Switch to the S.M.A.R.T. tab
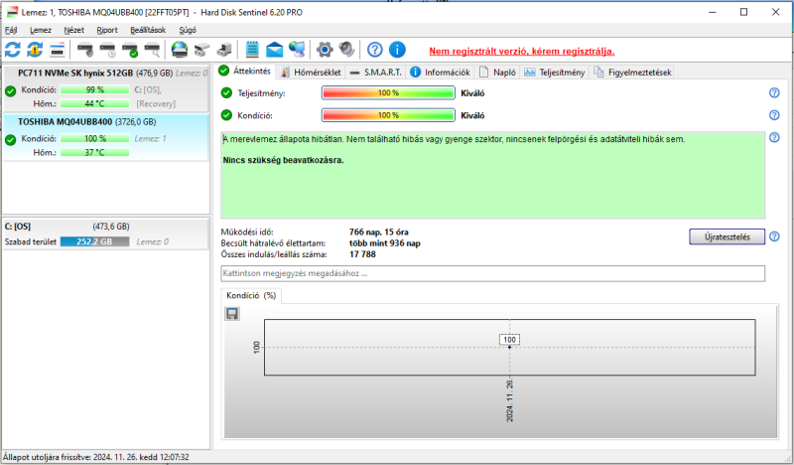 pos(376,72)
